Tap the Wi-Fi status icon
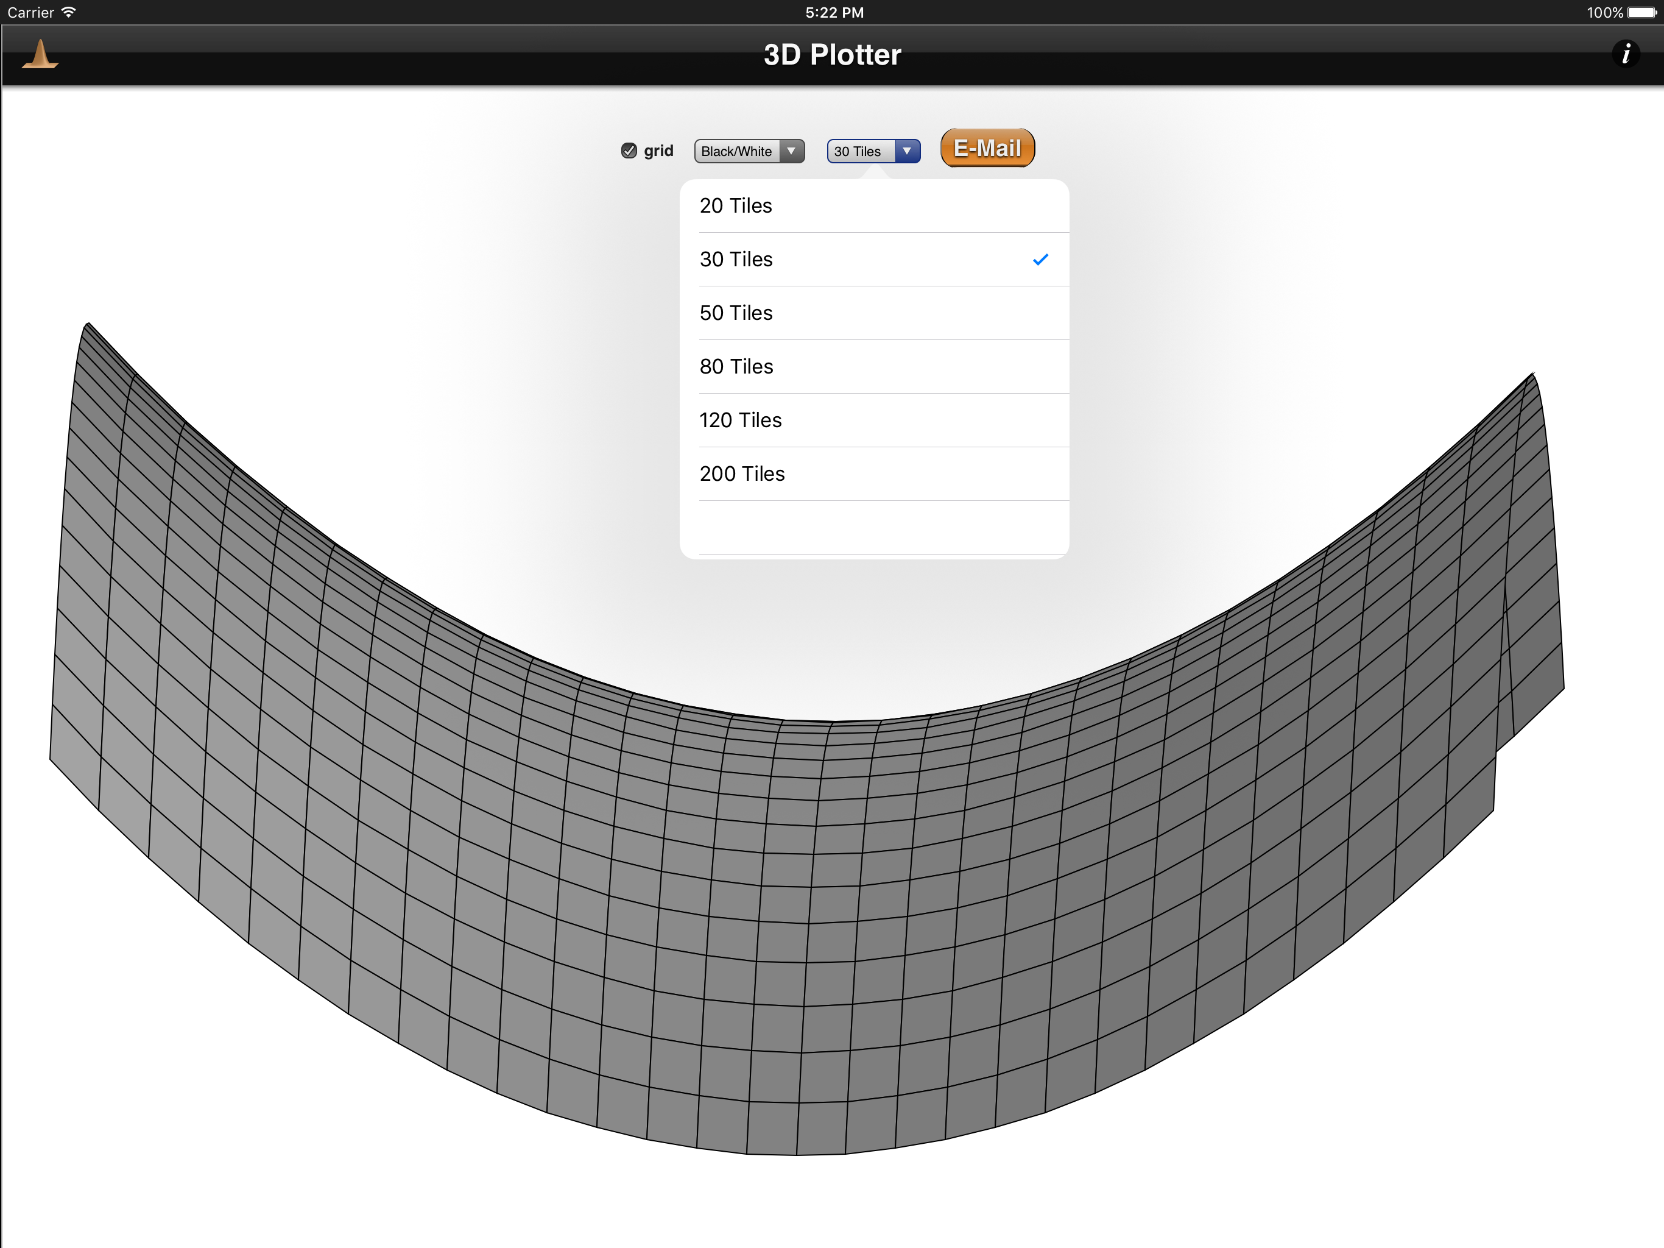The image size is (1664, 1248). [68, 12]
